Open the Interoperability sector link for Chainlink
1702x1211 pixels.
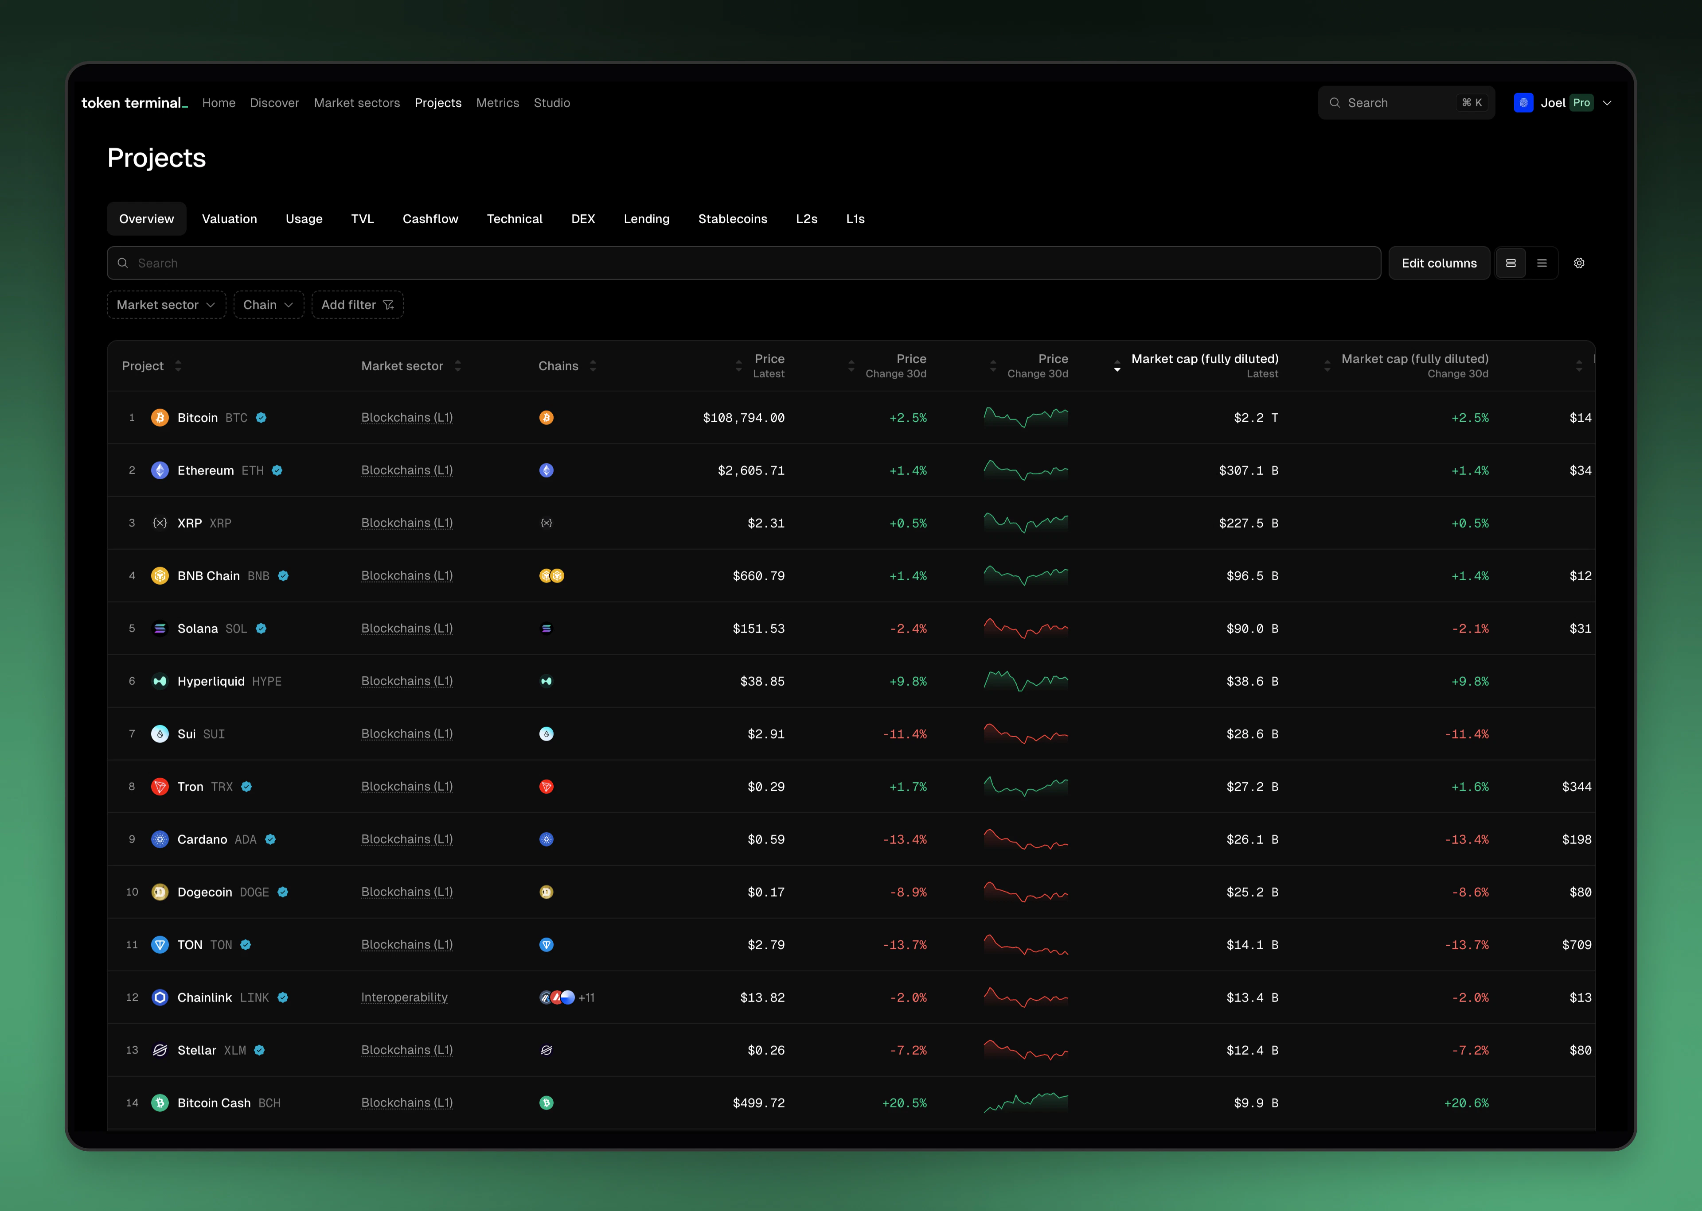pyautogui.click(x=404, y=998)
